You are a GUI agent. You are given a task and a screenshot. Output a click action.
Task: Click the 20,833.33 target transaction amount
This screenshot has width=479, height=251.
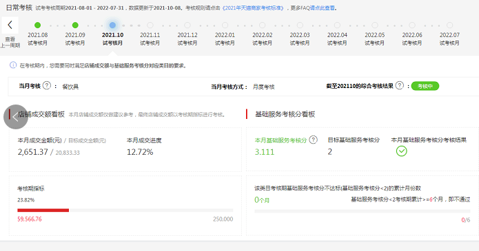coord(68,153)
